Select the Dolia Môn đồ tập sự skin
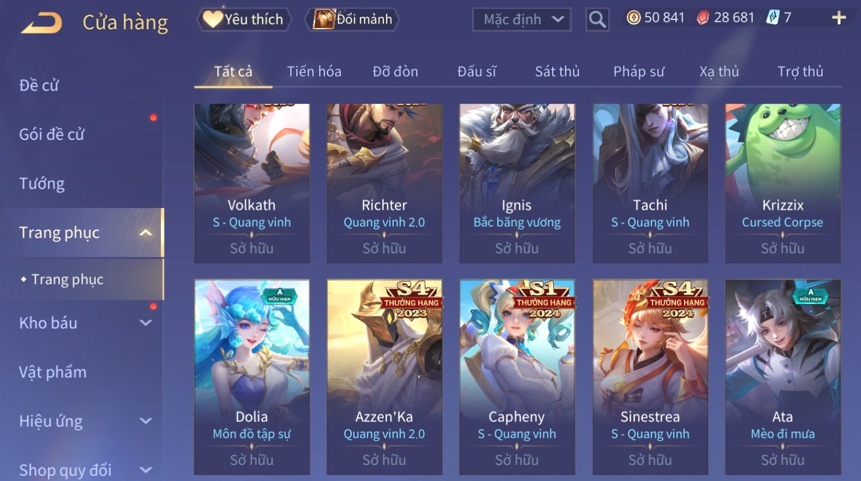The image size is (861, 481). point(251,377)
